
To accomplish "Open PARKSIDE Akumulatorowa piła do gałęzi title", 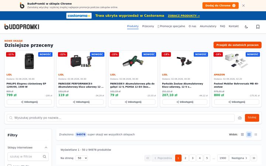I will 132,85.
